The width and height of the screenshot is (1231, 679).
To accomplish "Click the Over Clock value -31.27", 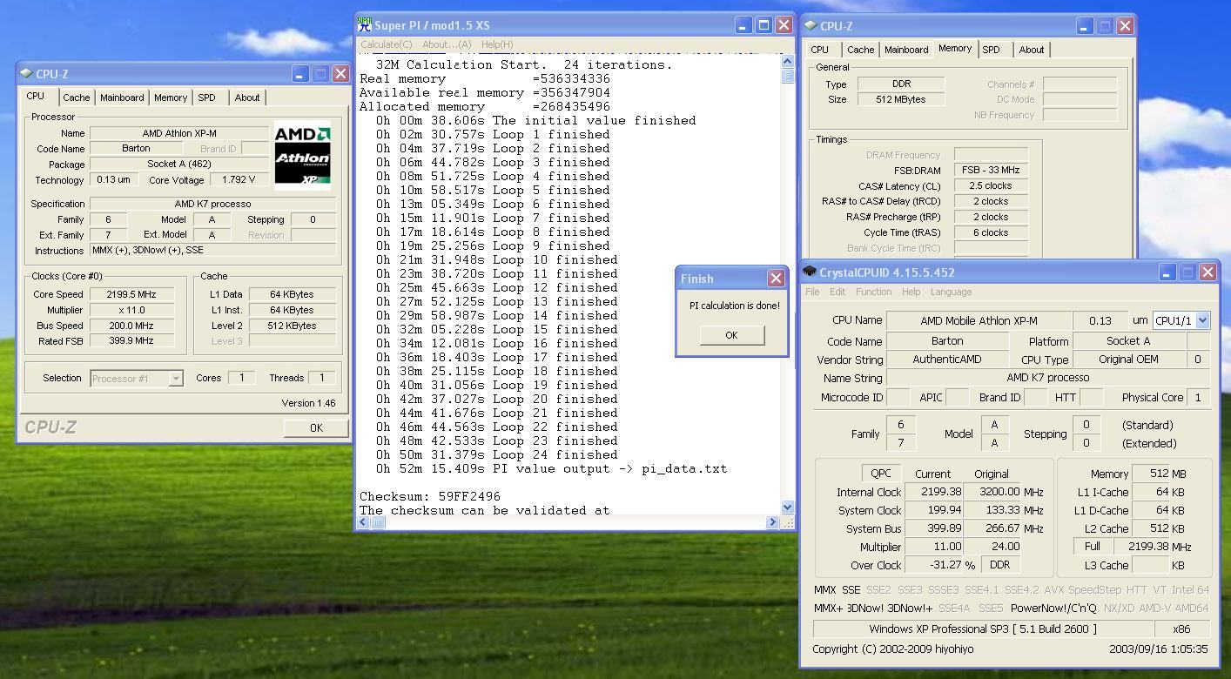I will [x=933, y=565].
